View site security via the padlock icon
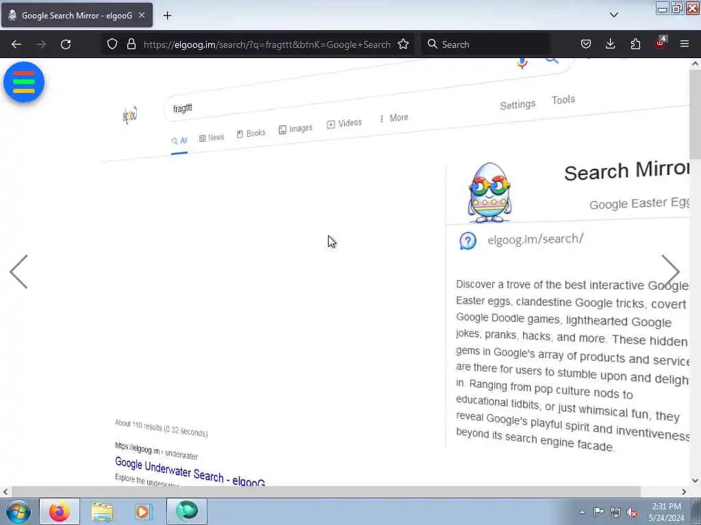Image resolution: width=701 pixels, height=525 pixels. 131,44
